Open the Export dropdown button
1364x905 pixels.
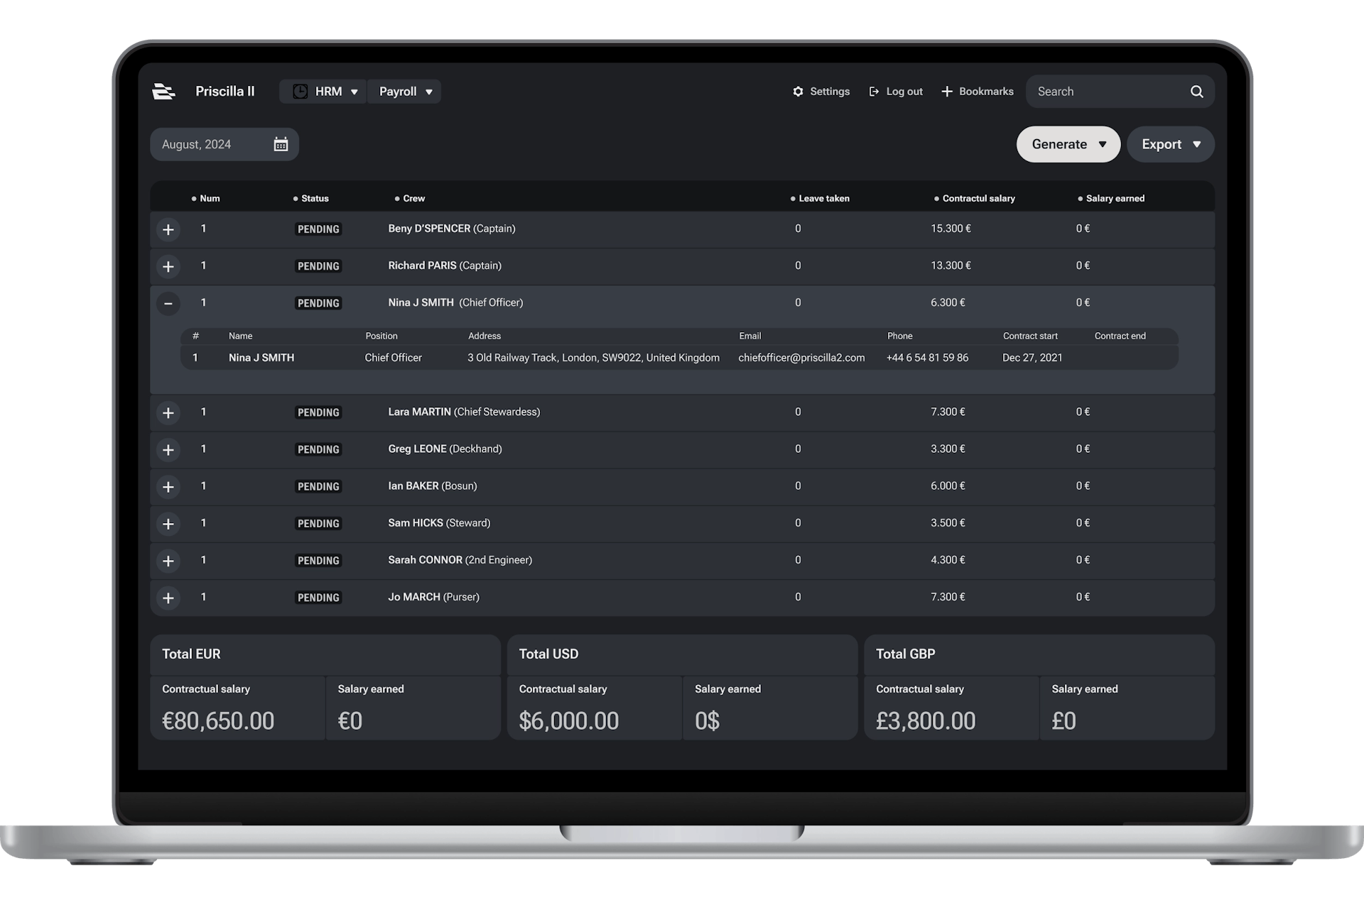1170,145
